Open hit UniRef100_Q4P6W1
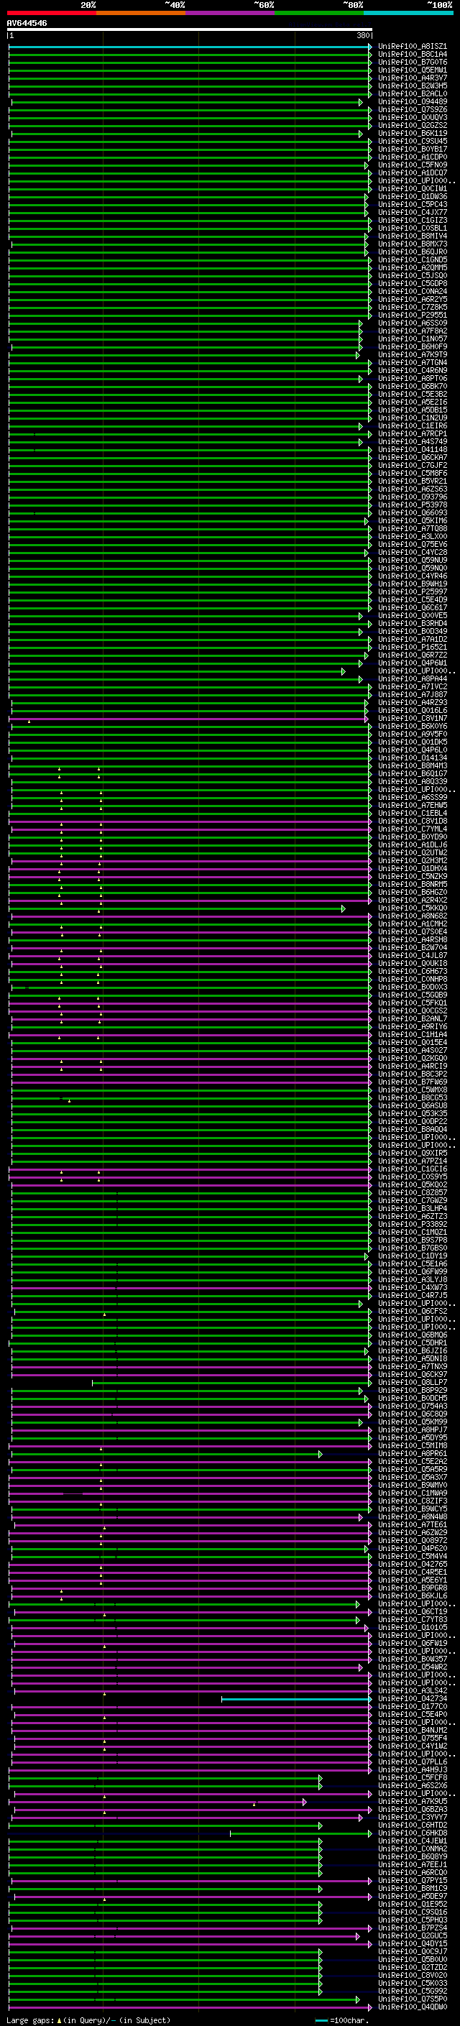The image size is (460, 2026). click(x=412, y=663)
